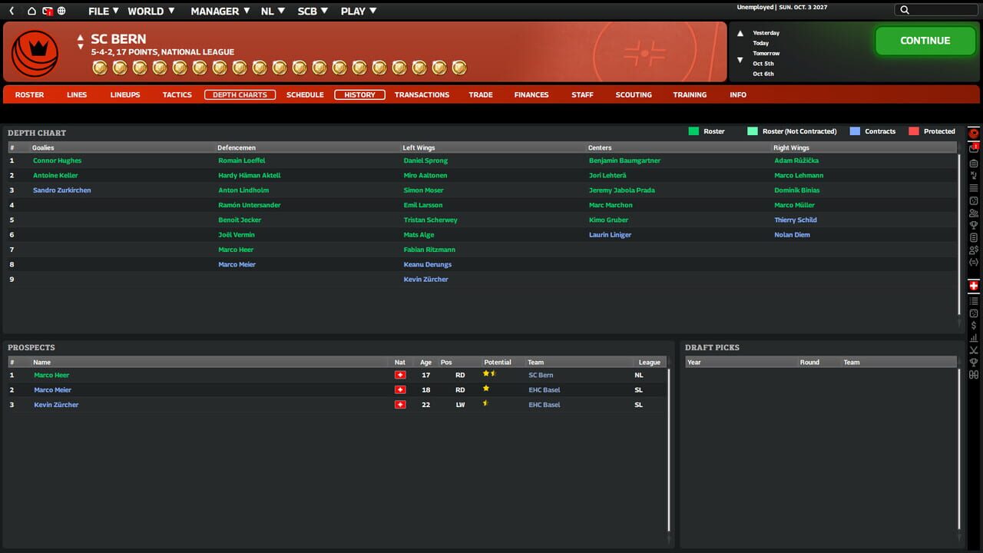Open the FILE menu dropdown
This screenshot has height=553, width=983.
100,11
